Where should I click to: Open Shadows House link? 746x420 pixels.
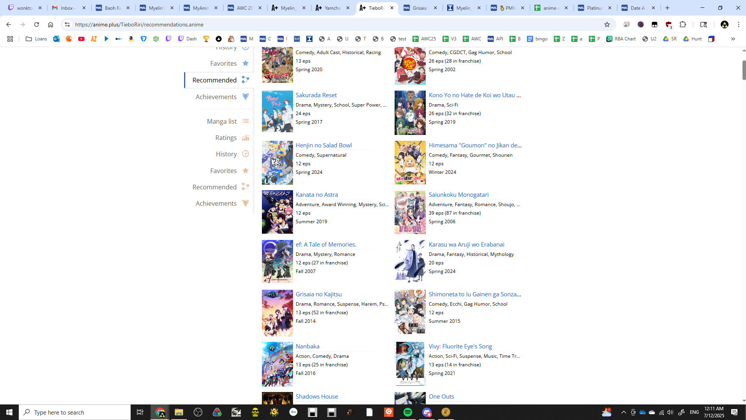[317, 397]
